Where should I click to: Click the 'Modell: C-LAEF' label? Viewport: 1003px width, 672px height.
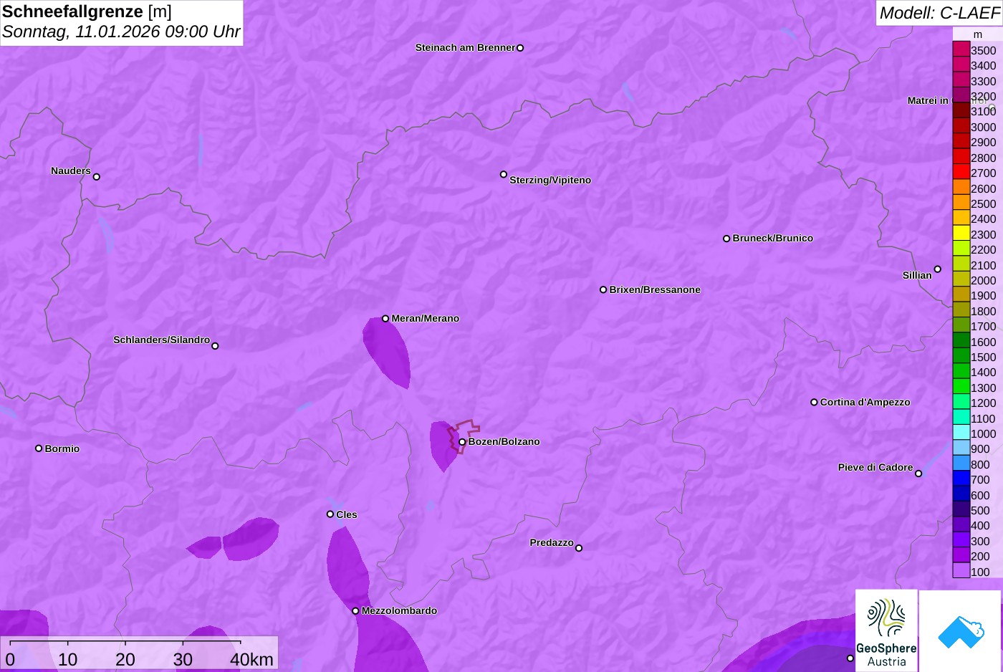(939, 13)
